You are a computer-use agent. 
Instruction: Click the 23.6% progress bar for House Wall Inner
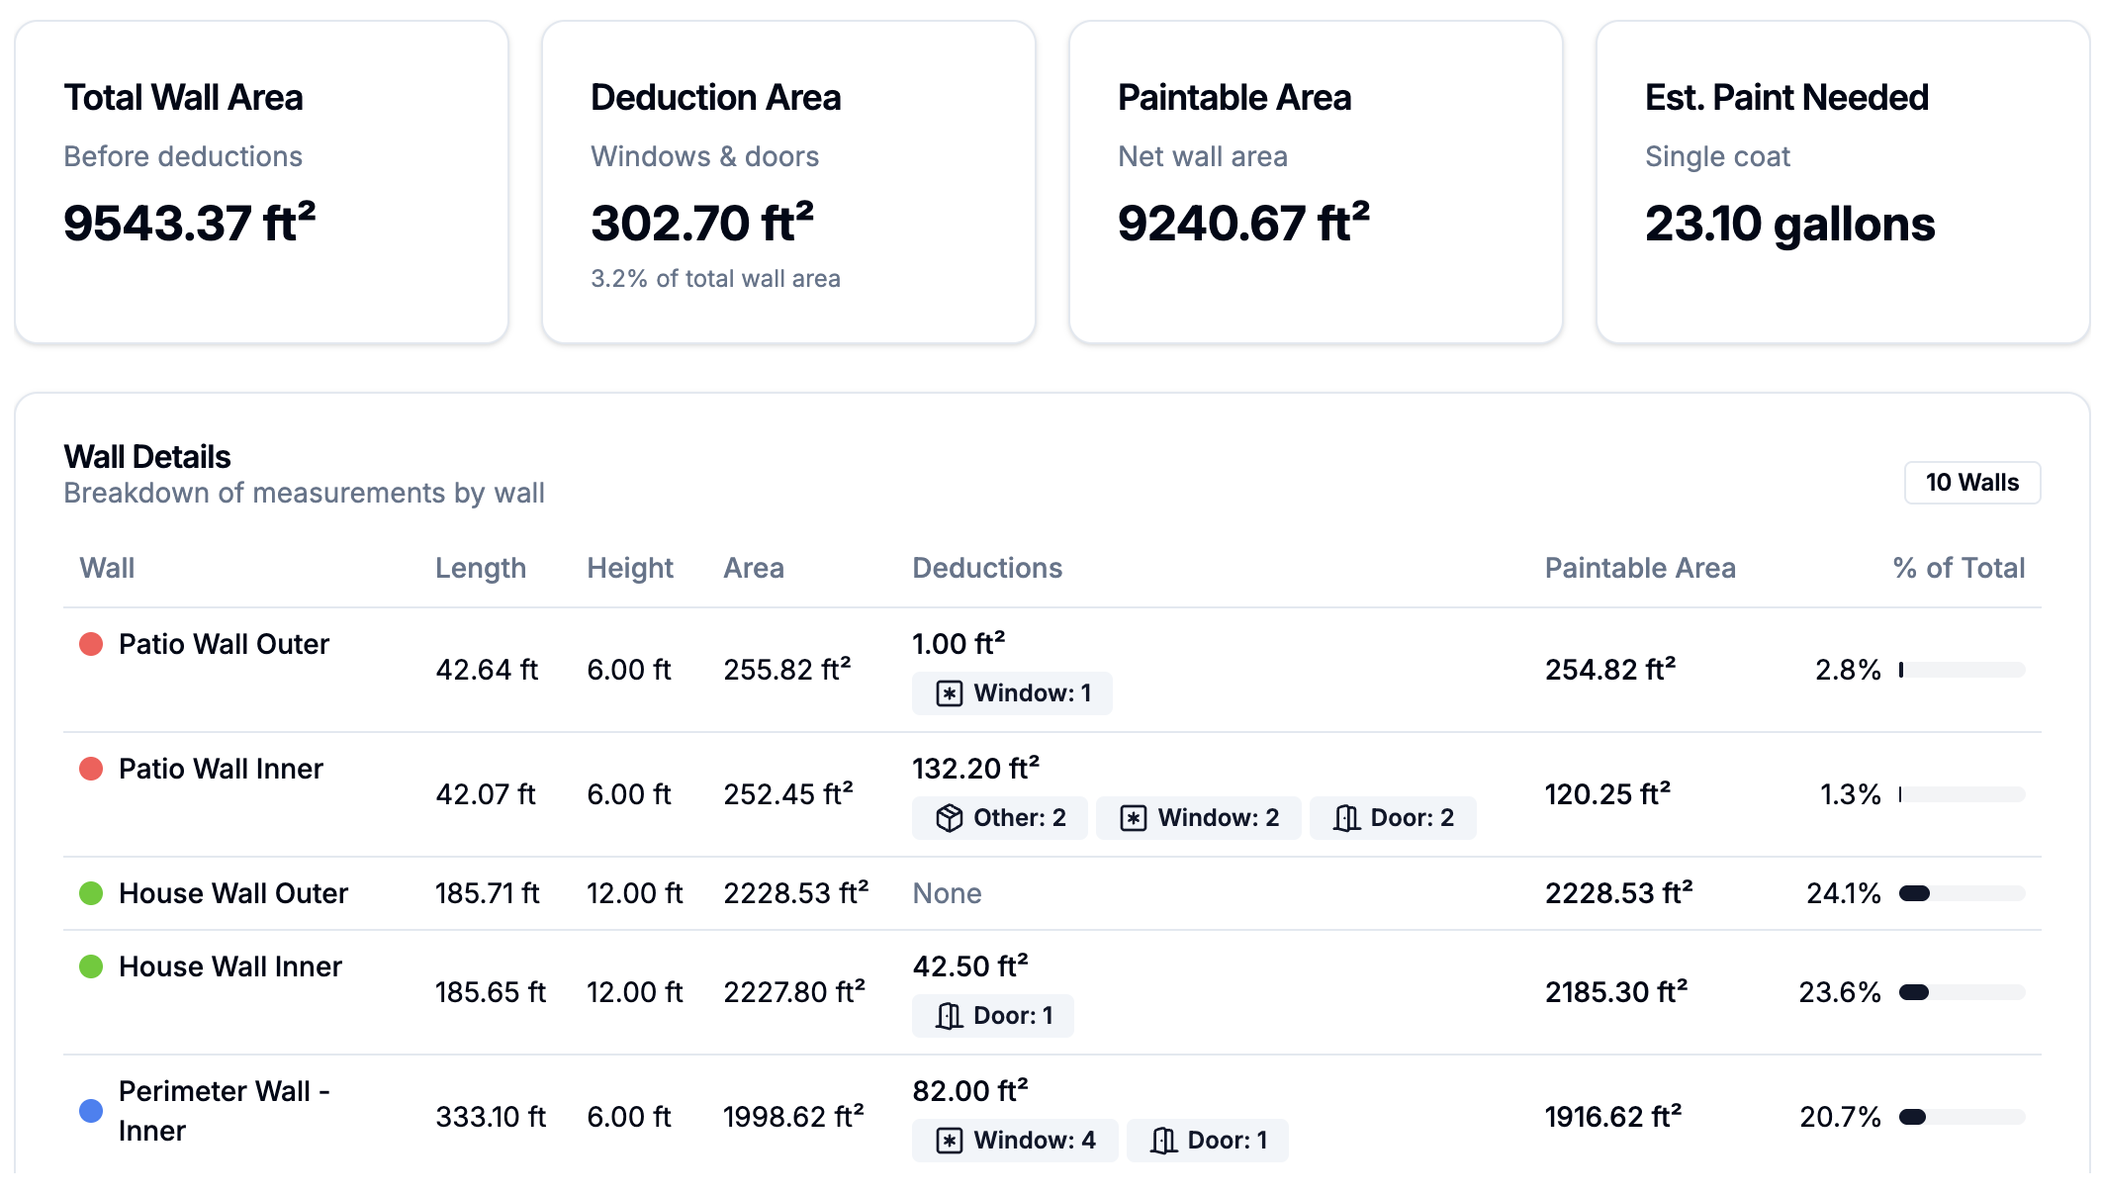point(1962,992)
